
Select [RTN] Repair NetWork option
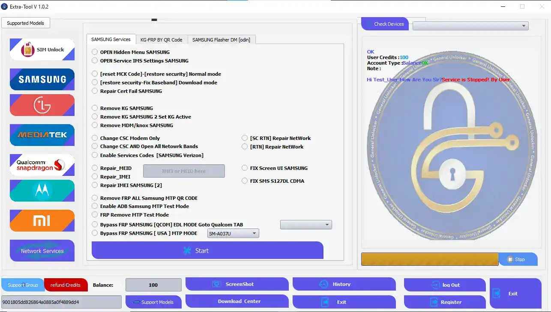(x=245, y=146)
